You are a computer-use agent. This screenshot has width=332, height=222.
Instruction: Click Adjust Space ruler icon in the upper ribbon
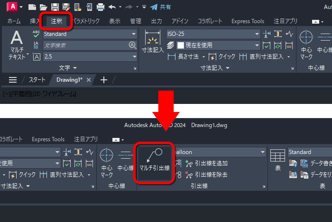point(278,34)
